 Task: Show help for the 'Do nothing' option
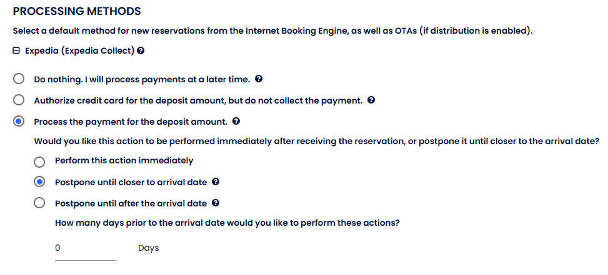[x=259, y=80]
